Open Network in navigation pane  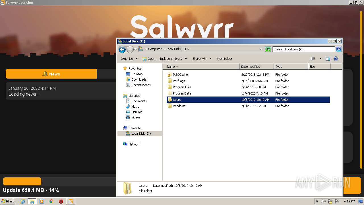click(x=134, y=144)
